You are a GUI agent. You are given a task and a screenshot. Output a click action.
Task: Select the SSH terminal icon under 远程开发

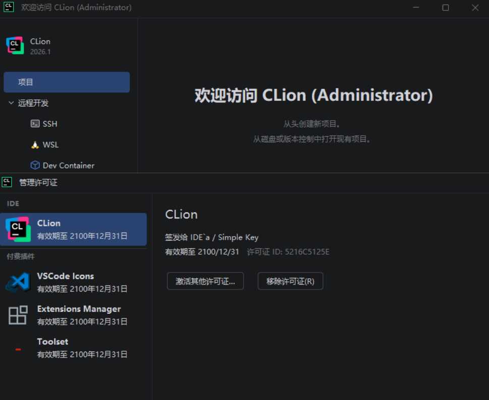[x=34, y=124]
